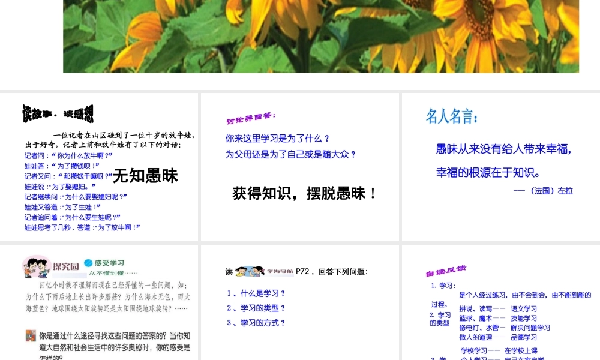Click the item 3、学习的方式？

click(256, 323)
